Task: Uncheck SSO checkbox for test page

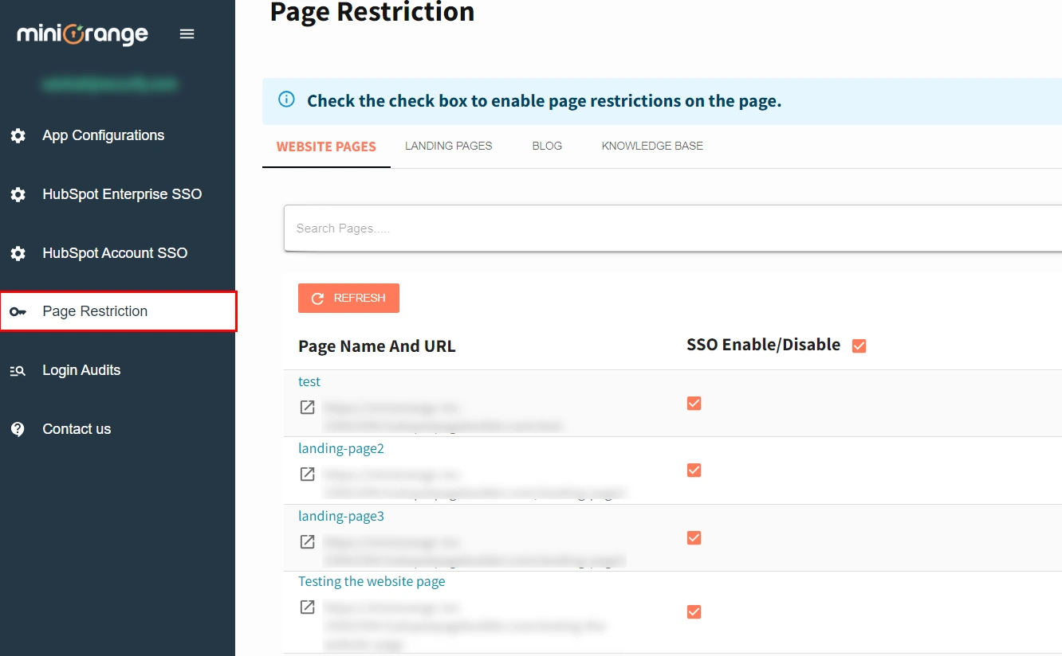Action: point(694,404)
